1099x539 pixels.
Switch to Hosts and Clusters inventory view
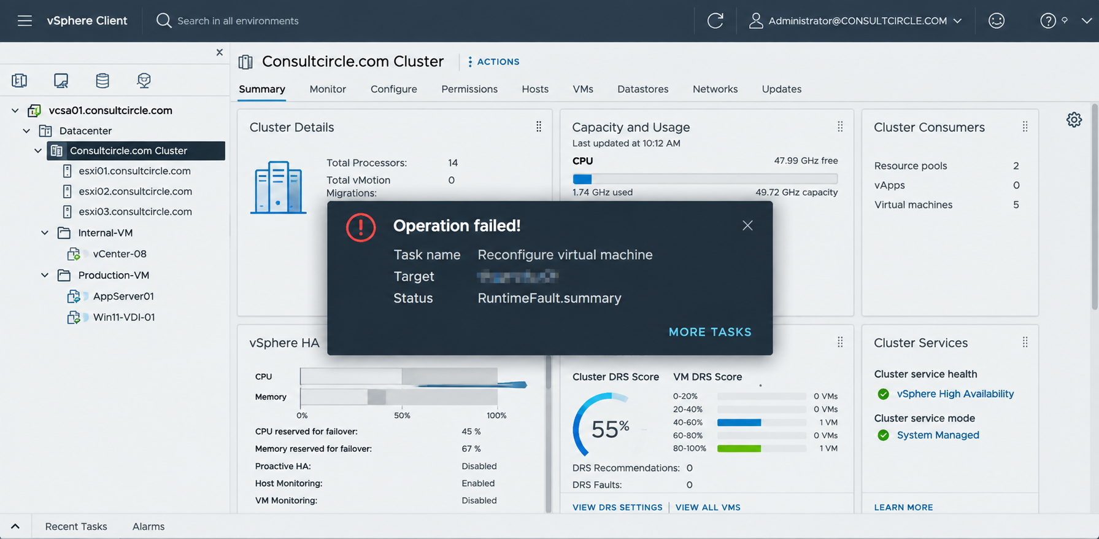[x=20, y=80]
